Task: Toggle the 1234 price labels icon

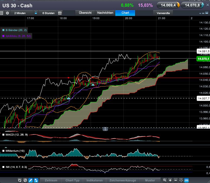Action: click(x=186, y=180)
